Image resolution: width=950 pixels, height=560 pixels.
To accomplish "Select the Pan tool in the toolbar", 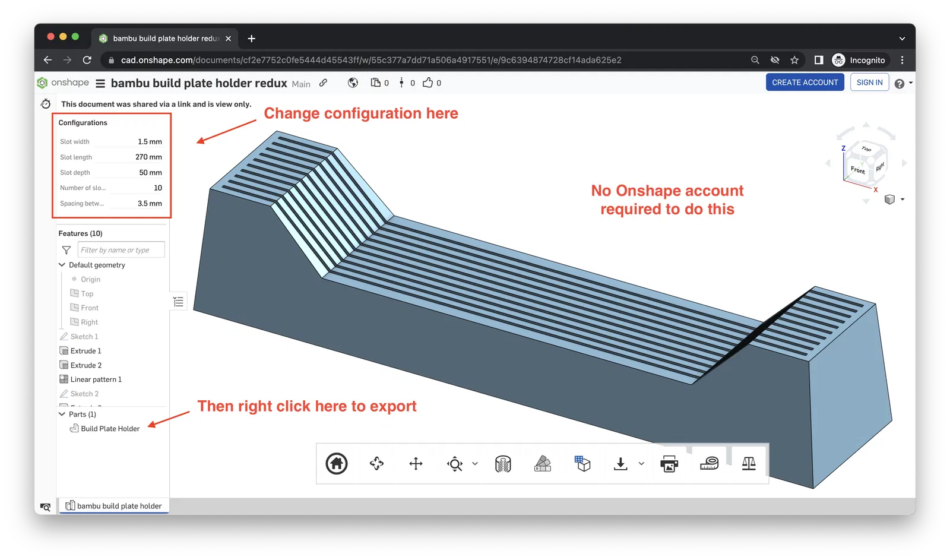I will coord(416,464).
